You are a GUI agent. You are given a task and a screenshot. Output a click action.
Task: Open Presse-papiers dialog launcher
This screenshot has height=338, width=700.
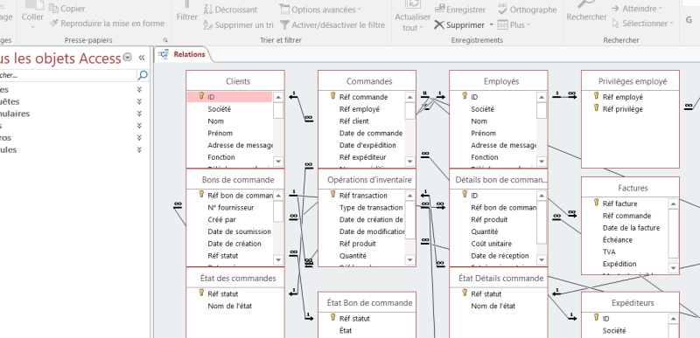(165, 40)
